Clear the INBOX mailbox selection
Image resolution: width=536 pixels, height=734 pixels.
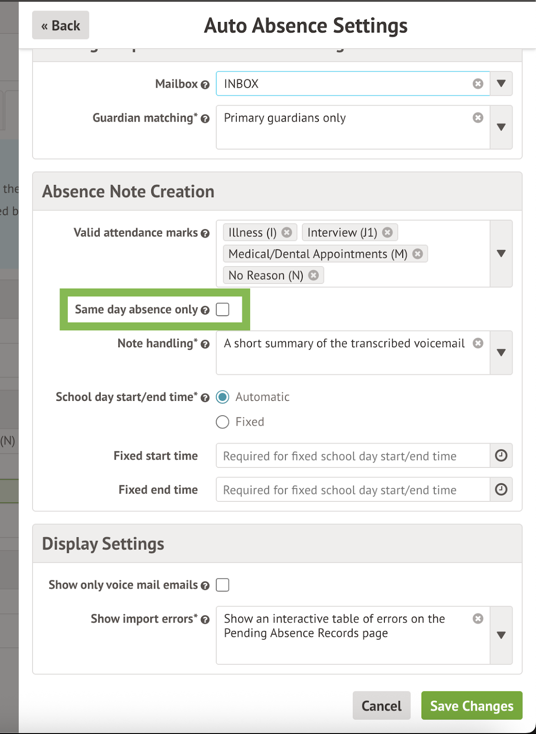pos(478,83)
